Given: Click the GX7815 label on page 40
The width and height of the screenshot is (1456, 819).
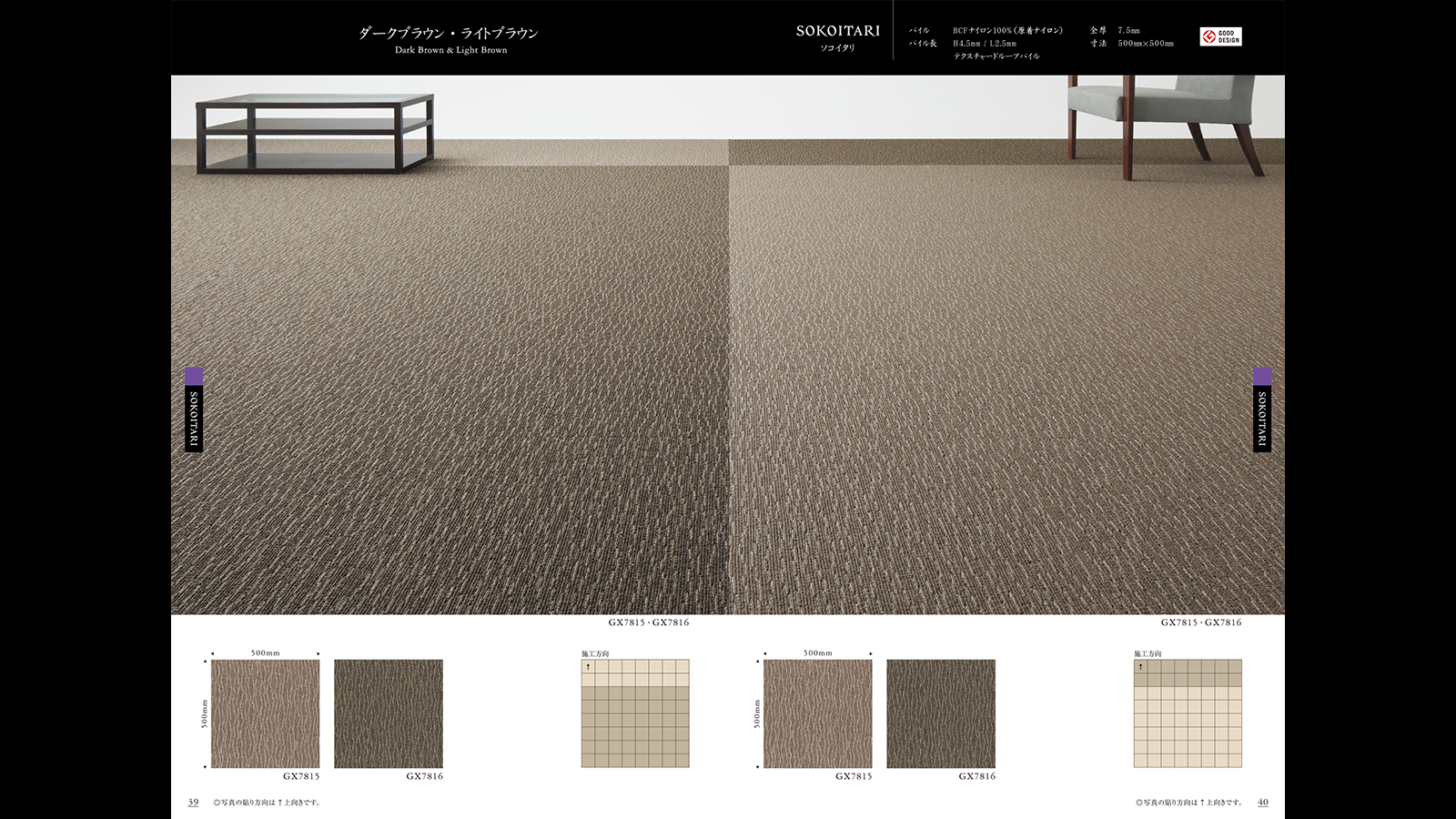Looking at the screenshot, I should [x=854, y=776].
